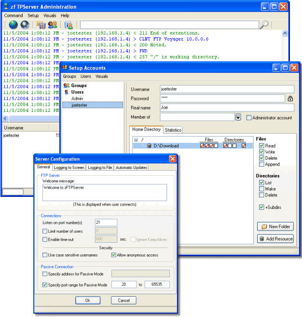Click the main window search input box
This screenshot has width=302, height=317.
click(x=169, y=25)
